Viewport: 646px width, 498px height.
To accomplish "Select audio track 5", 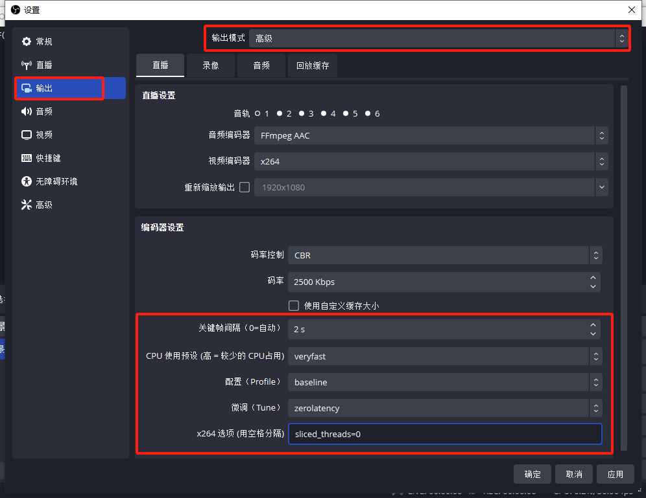I will [x=346, y=113].
